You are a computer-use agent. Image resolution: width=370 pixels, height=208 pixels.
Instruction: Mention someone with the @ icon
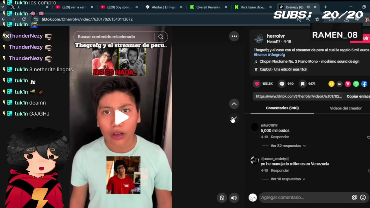point(354,198)
